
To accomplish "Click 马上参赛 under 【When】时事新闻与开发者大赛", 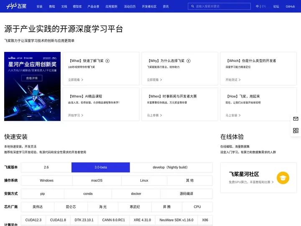I will 155,116.
